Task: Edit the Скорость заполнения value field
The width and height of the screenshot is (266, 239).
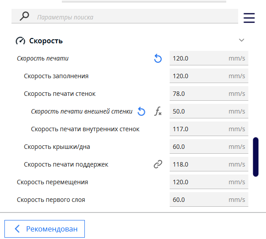Action: click(x=199, y=76)
